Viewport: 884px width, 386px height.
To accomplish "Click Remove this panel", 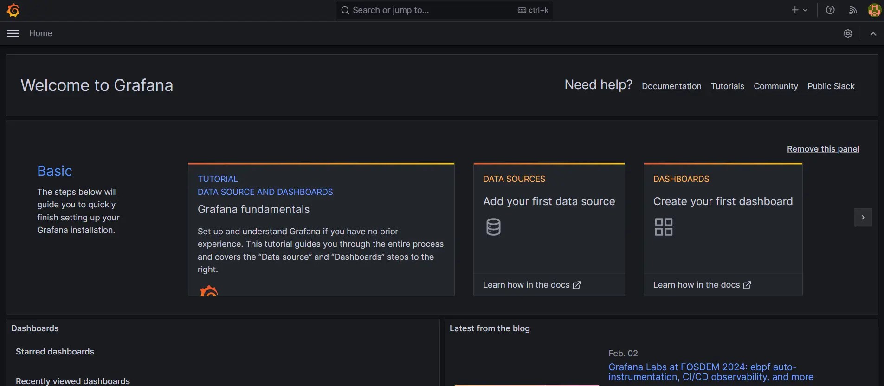I will tap(823, 149).
